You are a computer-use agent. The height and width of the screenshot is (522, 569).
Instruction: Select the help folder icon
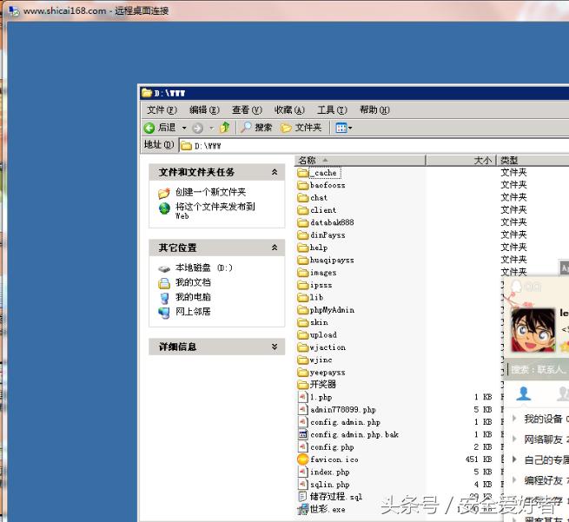pos(302,248)
